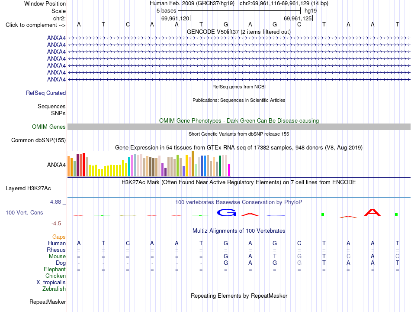411x312 pixels.
Task: Click the large blue G in PhyloP track
Action: click(226, 212)
